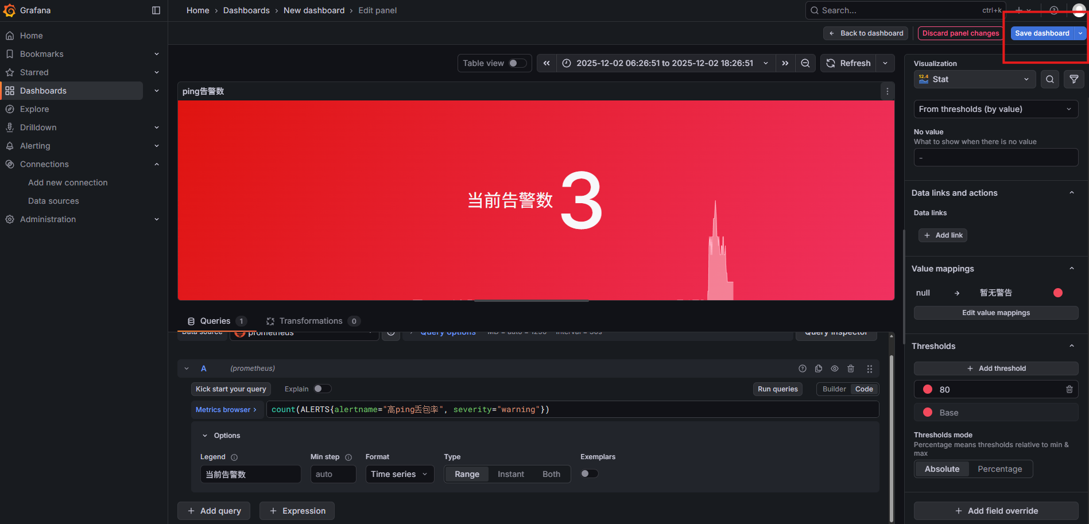Screen dimensions: 1089x524
Task: Click the zoom out time range icon
Action: click(805, 63)
